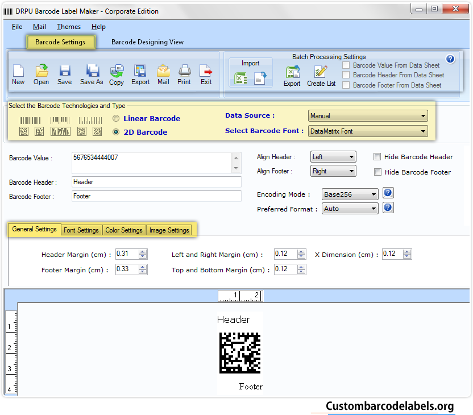Enable Barcode Footer From Data Sheet
The width and height of the screenshot is (473, 415).
(346, 85)
